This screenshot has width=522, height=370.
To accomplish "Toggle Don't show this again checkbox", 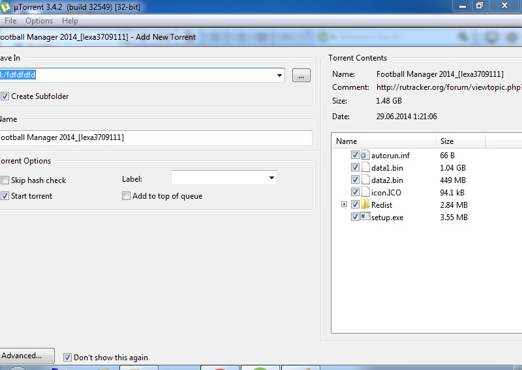I will point(67,358).
